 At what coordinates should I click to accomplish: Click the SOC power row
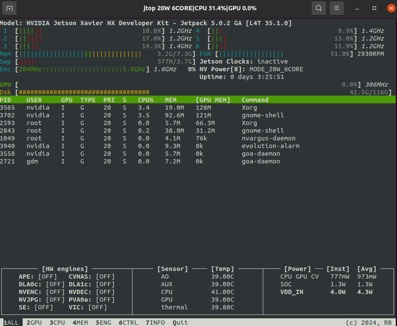tap(326, 284)
